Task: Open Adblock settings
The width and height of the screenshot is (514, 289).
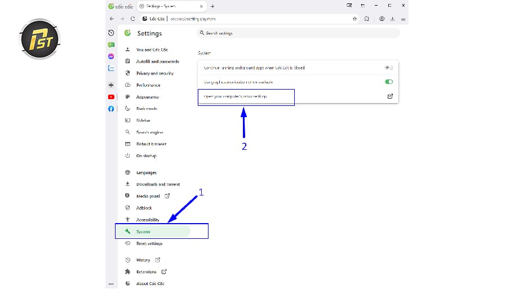Action: tap(144, 208)
